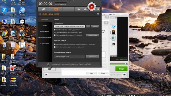Open the Zona desktop shortcut
171x96 pixels.
tap(4, 11)
